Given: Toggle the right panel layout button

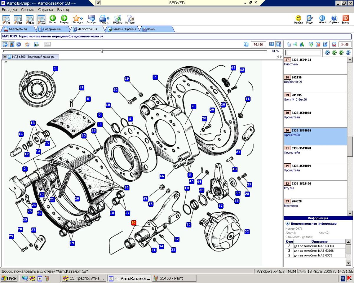Looking at the screenshot, I should (x=278, y=44).
